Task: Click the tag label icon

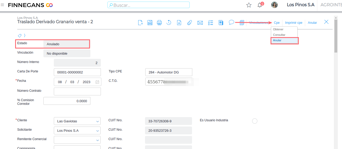Action: click(20, 35)
